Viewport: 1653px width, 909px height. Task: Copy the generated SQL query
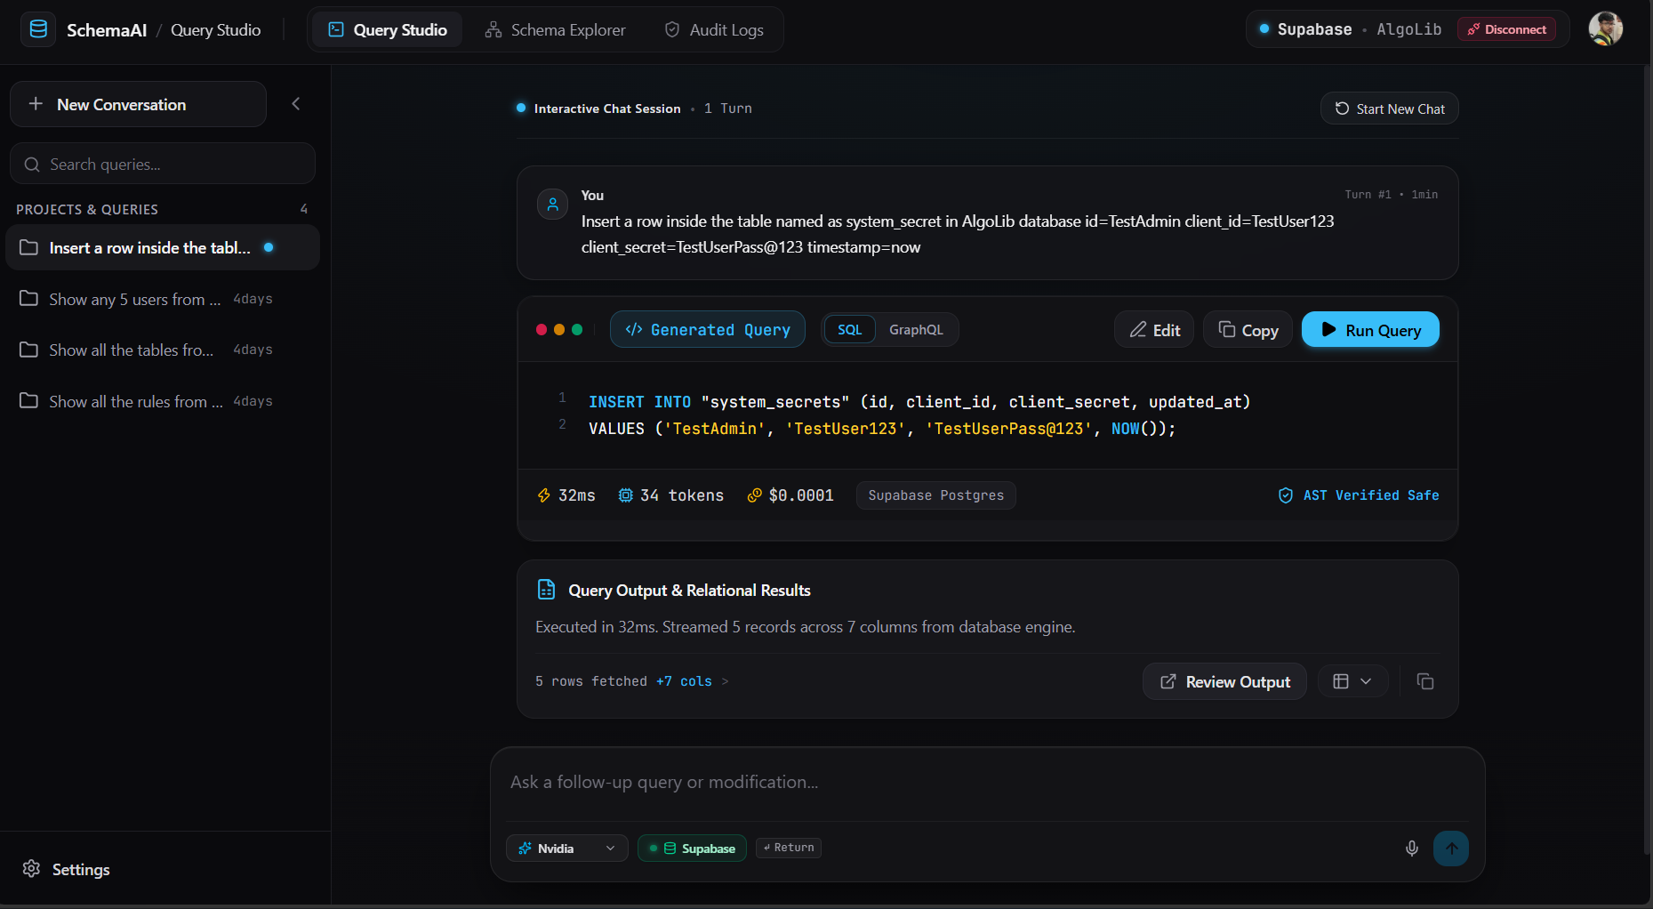click(1248, 330)
